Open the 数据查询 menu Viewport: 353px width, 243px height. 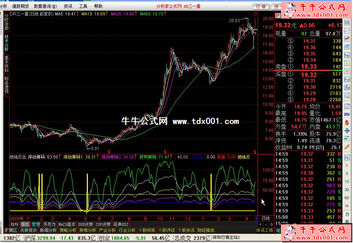(x=45, y=6)
